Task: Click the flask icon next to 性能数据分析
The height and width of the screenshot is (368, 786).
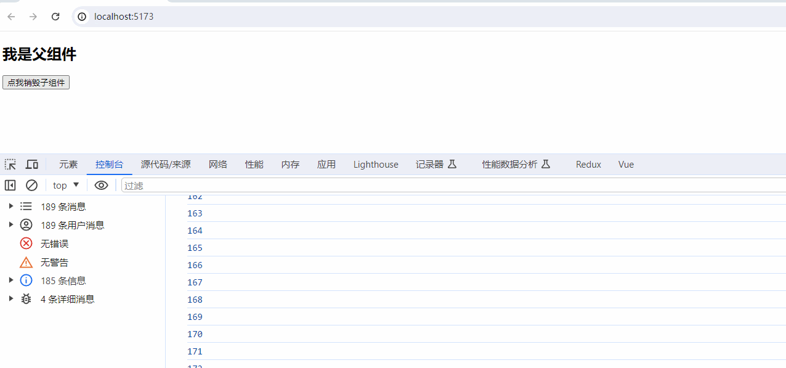Action: click(545, 165)
